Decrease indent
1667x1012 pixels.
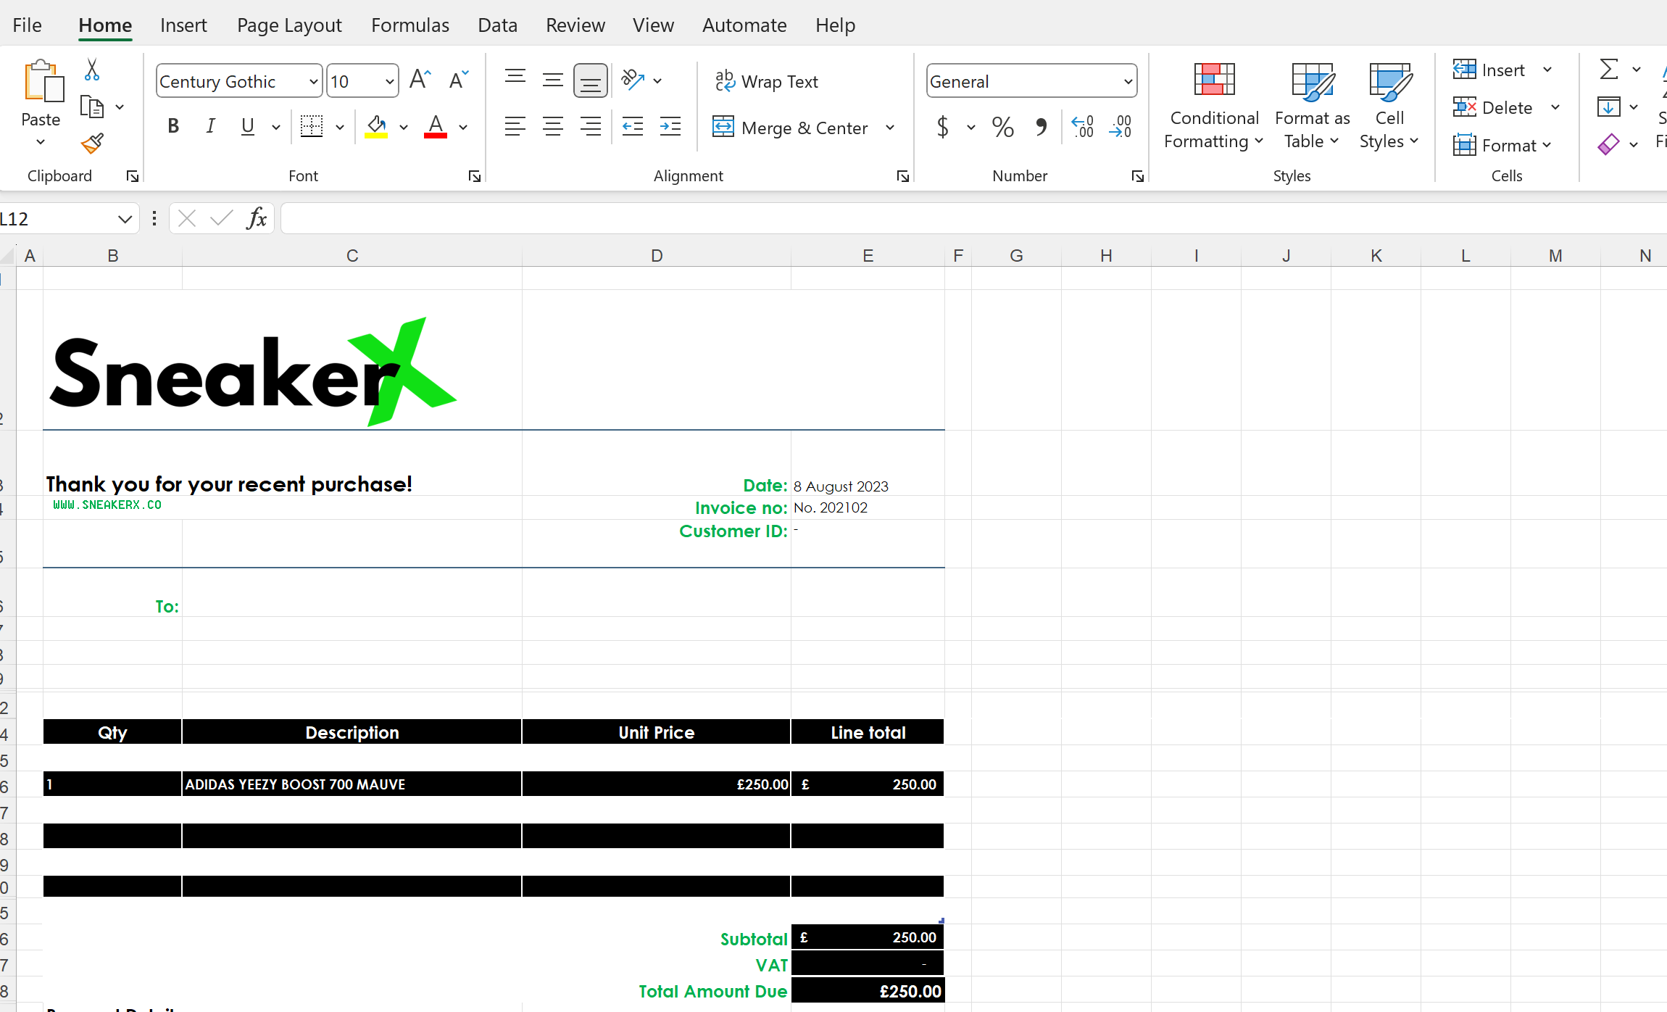click(633, 126)
